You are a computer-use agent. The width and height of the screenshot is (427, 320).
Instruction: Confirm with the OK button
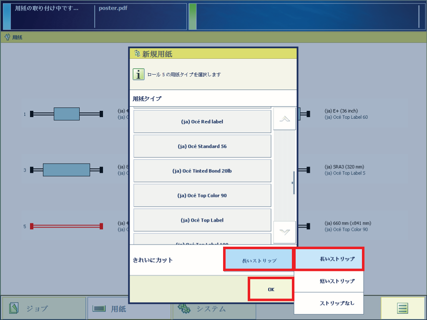tap(271, 289)
